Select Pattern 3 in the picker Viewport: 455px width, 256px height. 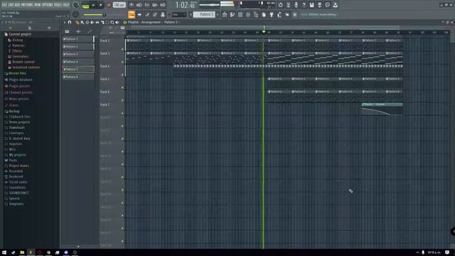pyautogui.click(x=78, y=54)
